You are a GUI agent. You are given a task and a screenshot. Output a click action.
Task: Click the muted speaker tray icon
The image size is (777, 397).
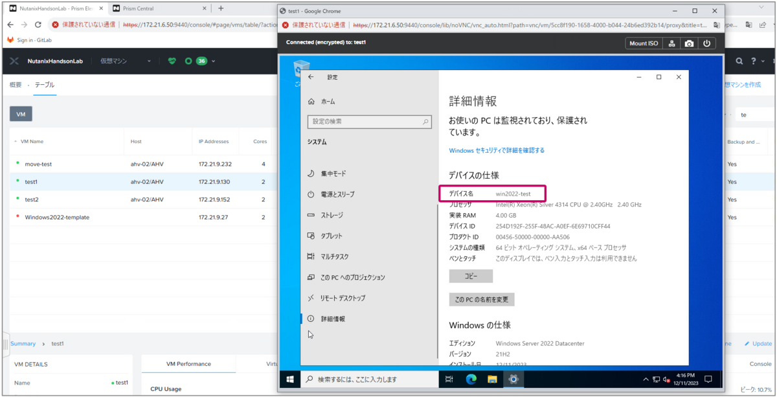pyautogui.click(x=666, y=380)
